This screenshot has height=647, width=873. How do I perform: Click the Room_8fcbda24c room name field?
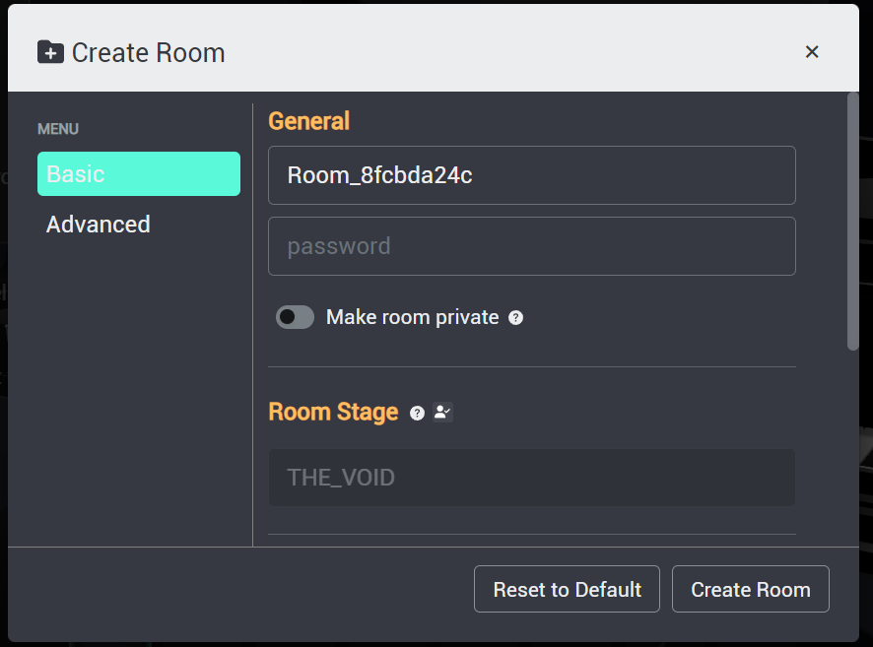pos(532,175)
